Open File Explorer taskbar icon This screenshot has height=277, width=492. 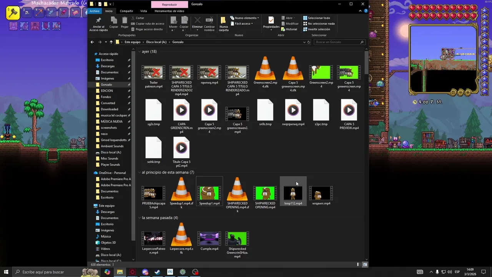(x=120, y=272)
